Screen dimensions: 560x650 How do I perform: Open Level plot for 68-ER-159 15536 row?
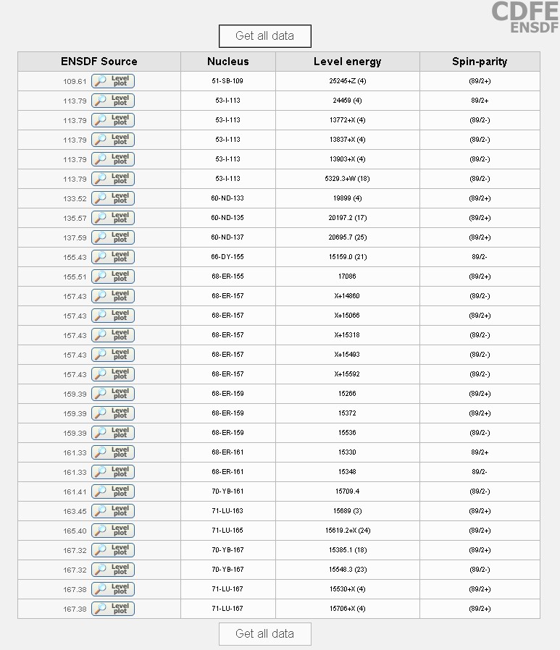(113, 433)
